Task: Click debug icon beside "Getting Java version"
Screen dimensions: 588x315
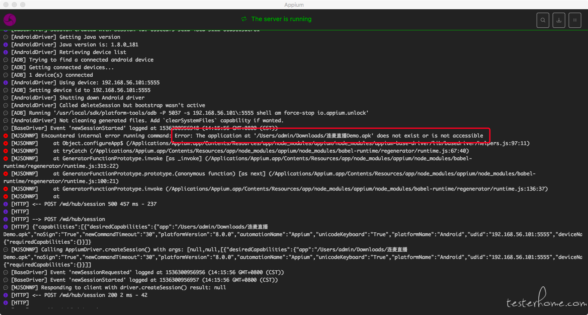Action: click(6, 37)
